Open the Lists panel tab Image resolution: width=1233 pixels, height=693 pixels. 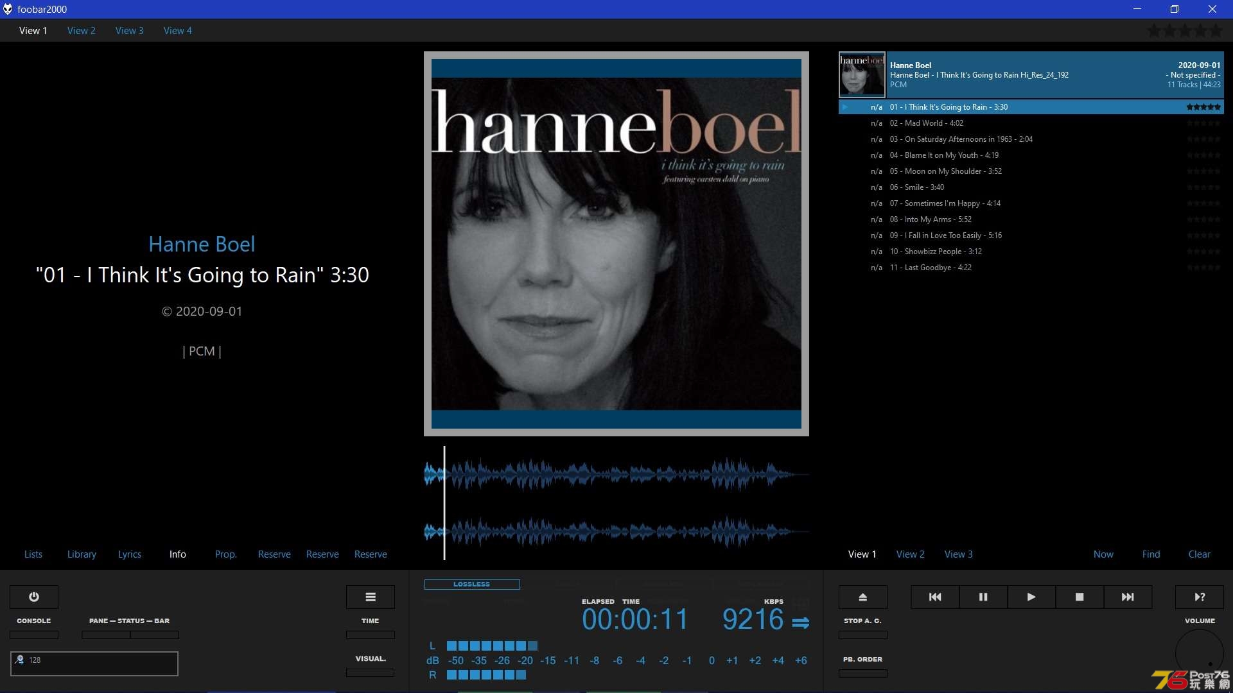(x=33, y=554)
